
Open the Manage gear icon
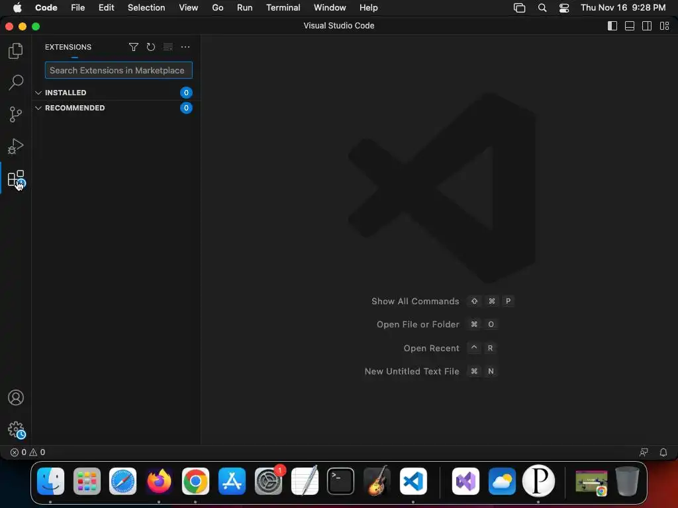pos(17,430)
